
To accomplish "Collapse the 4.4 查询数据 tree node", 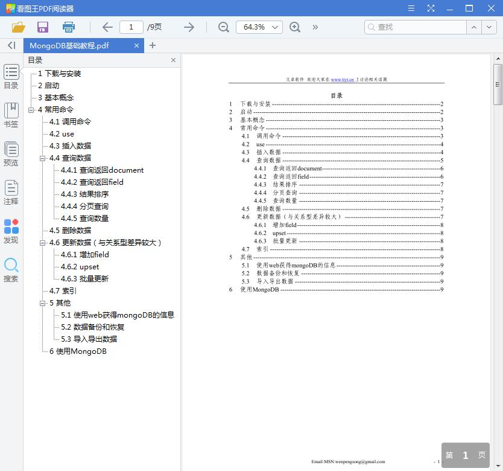I will [42, 158].
